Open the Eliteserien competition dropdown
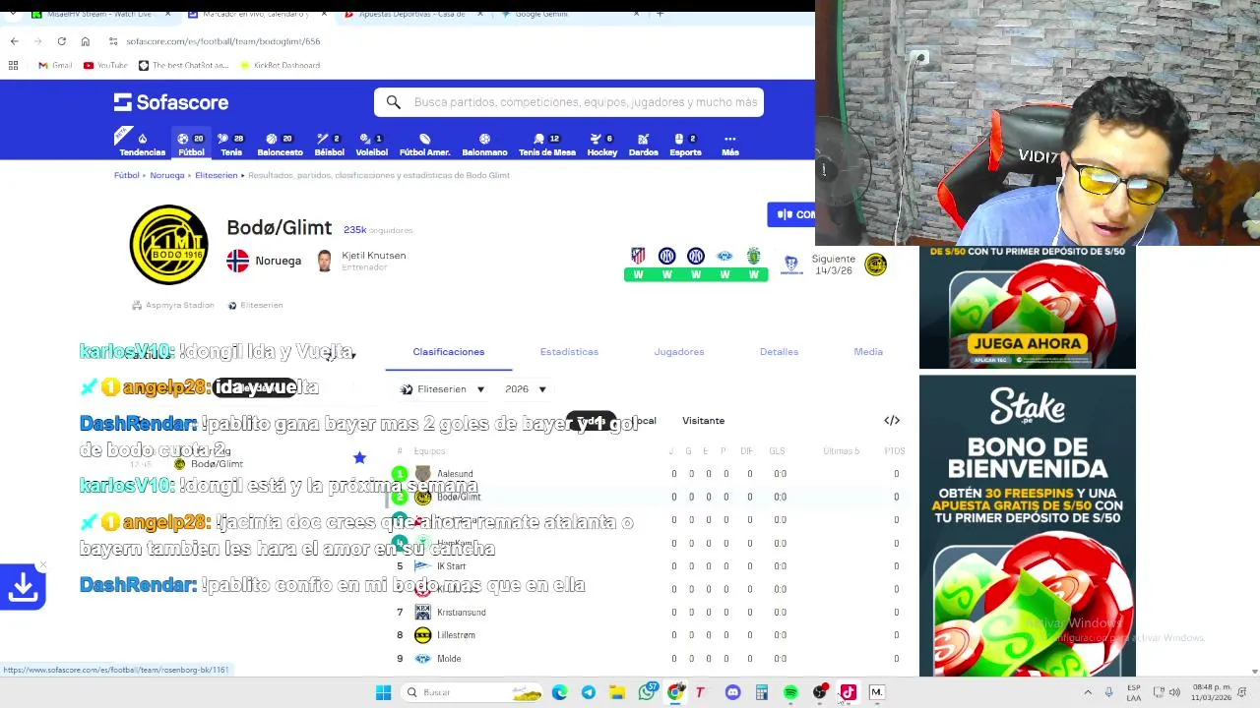 442,389
